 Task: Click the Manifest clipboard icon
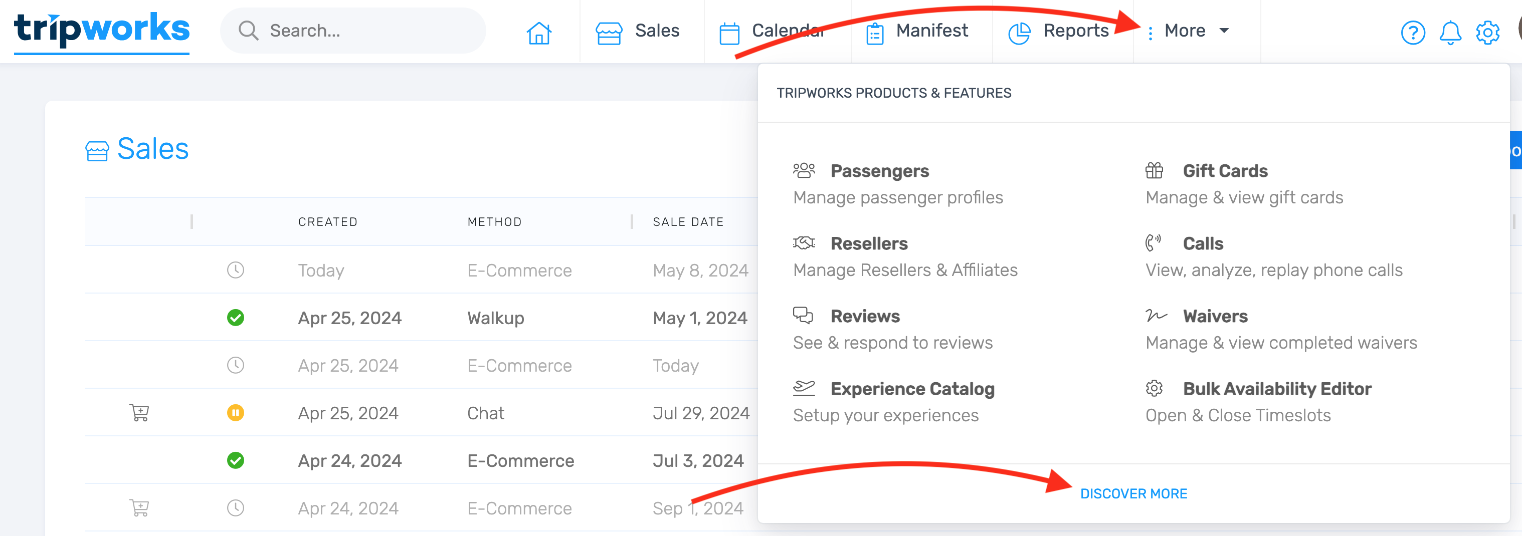[874, 33]
